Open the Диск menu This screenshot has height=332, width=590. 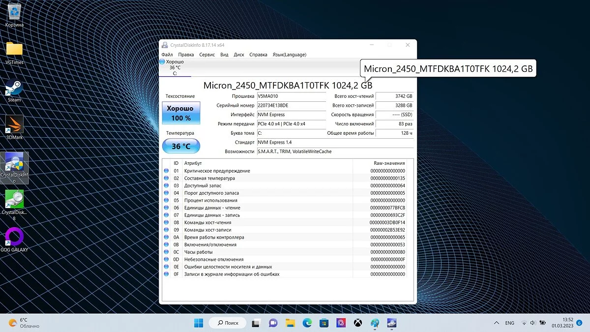[x=239, y=55]
